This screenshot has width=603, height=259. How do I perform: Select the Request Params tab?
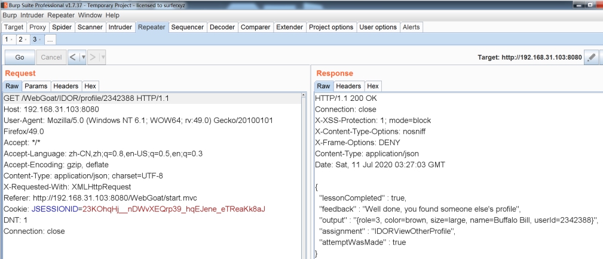point(36,86)
